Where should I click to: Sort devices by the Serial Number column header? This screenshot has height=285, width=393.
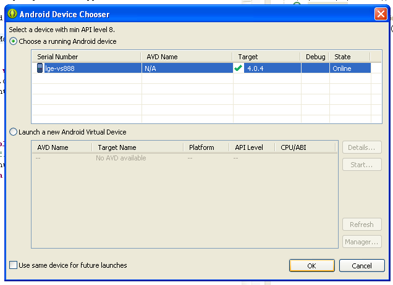coord(87,57)
